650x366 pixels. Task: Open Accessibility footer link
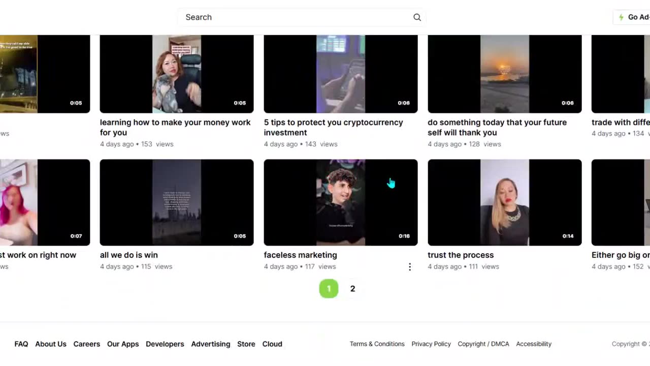click(x=534, y=344)
